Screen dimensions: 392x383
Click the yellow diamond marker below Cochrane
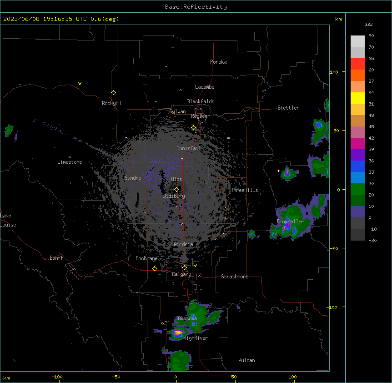pos(155,268)
